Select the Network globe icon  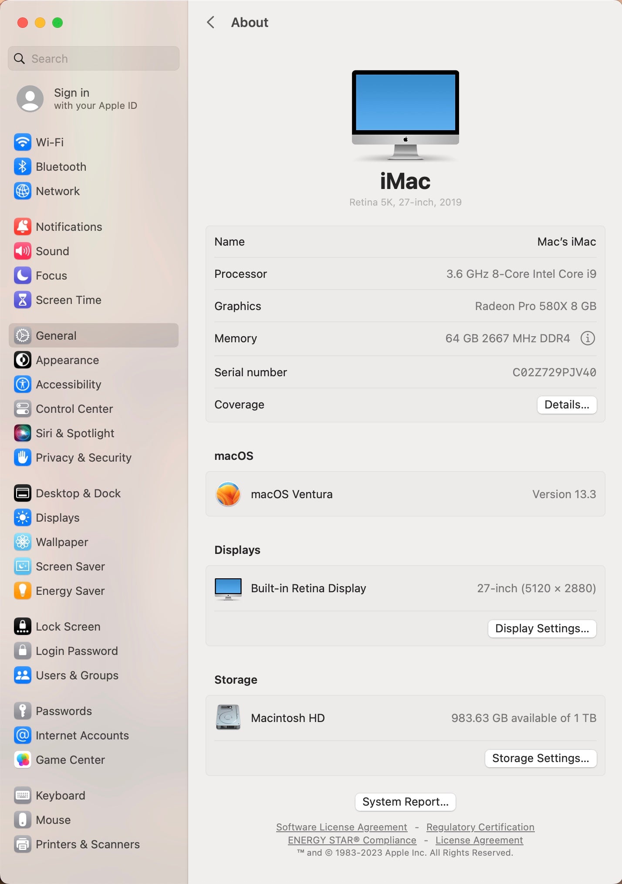[x=23, y=191]
